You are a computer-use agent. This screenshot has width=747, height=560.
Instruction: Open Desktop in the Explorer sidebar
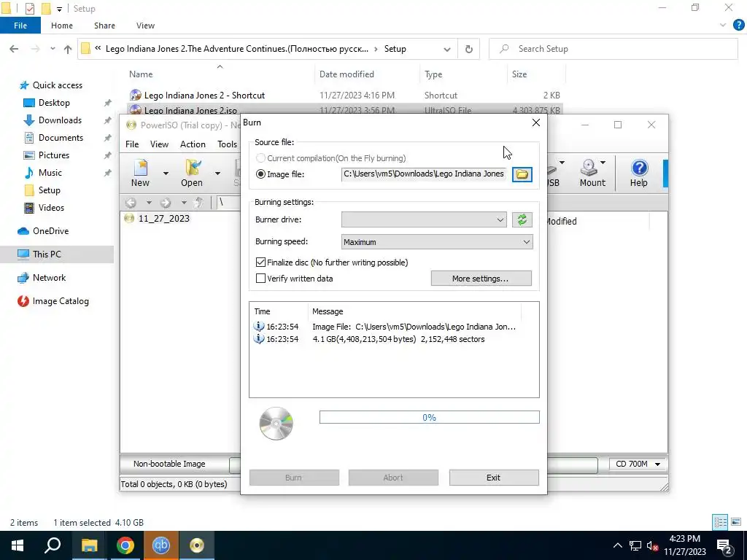click(47, 103)
